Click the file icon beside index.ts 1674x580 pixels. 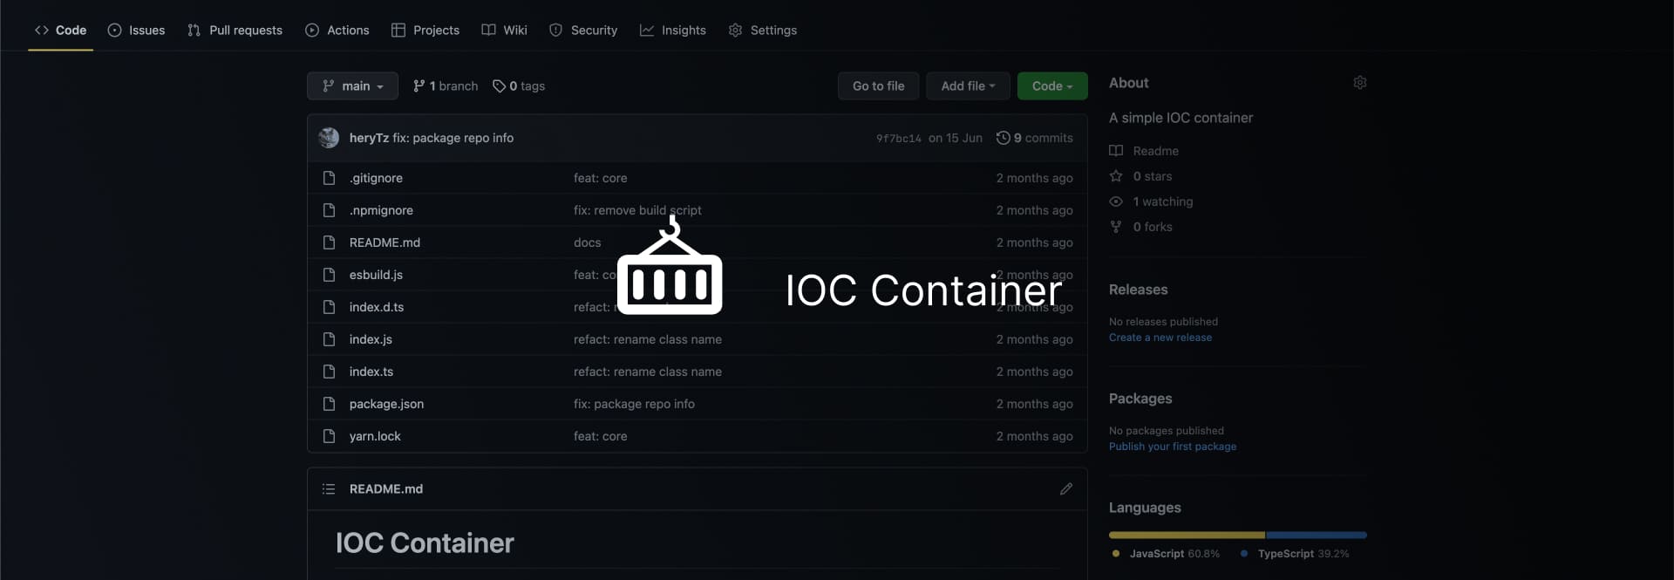329,372
